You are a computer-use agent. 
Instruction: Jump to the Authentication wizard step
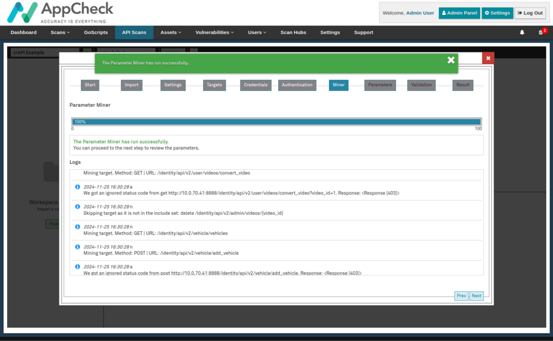297,85
